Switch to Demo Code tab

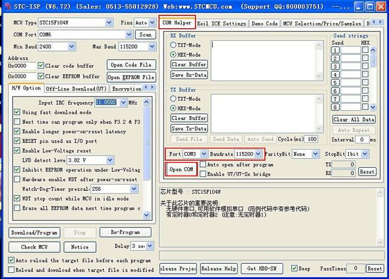coord(264,24)
